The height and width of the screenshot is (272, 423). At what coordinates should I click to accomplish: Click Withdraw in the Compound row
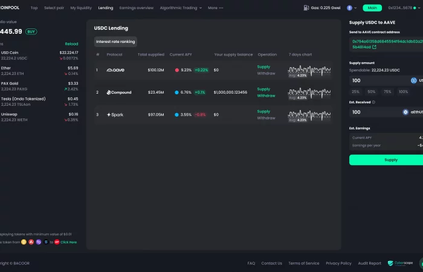point(266,96)
